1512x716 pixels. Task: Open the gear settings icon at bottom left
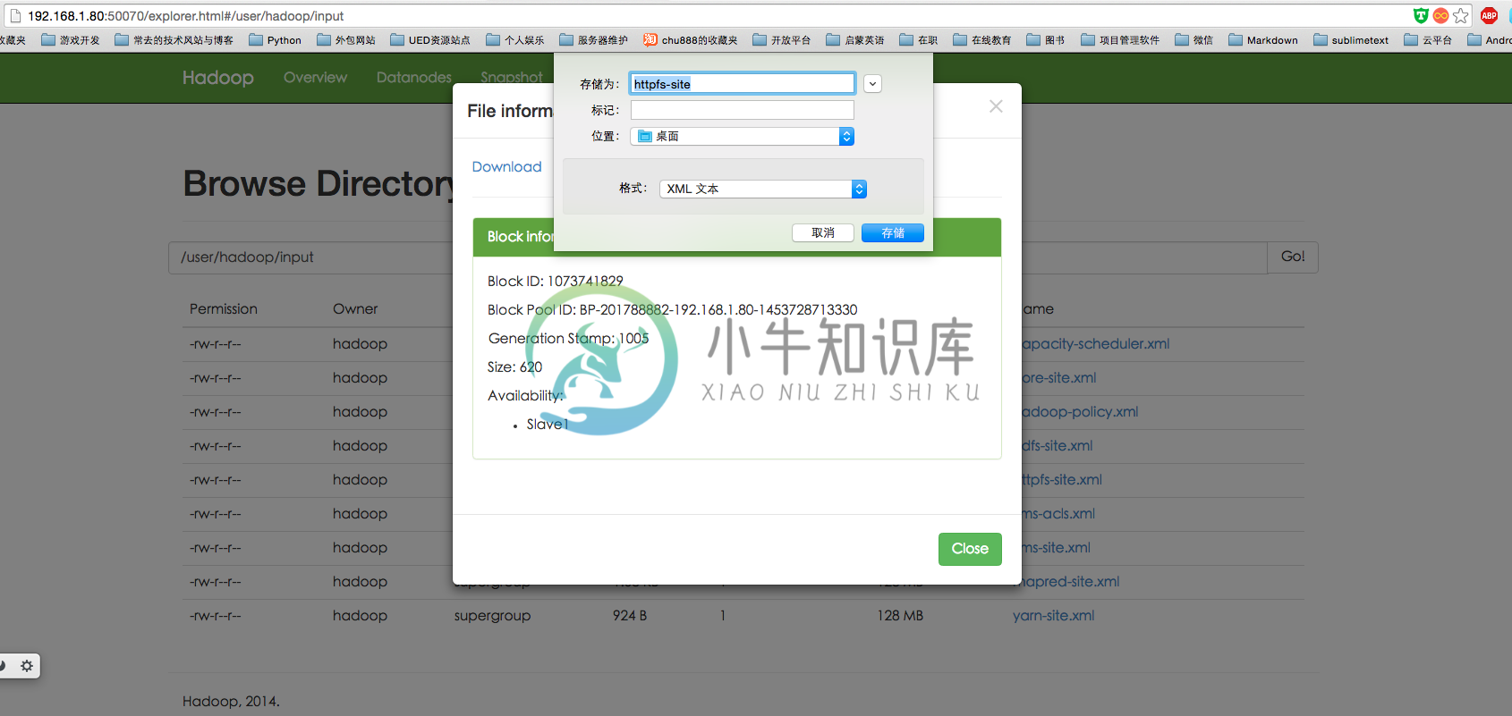pyautogui.click(x=27, y=666)
